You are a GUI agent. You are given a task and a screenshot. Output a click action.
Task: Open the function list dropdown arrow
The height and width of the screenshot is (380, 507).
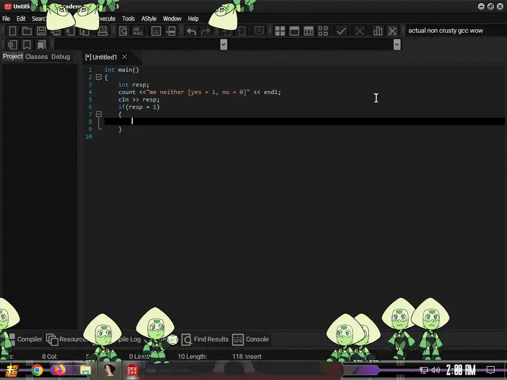[397, 44]
